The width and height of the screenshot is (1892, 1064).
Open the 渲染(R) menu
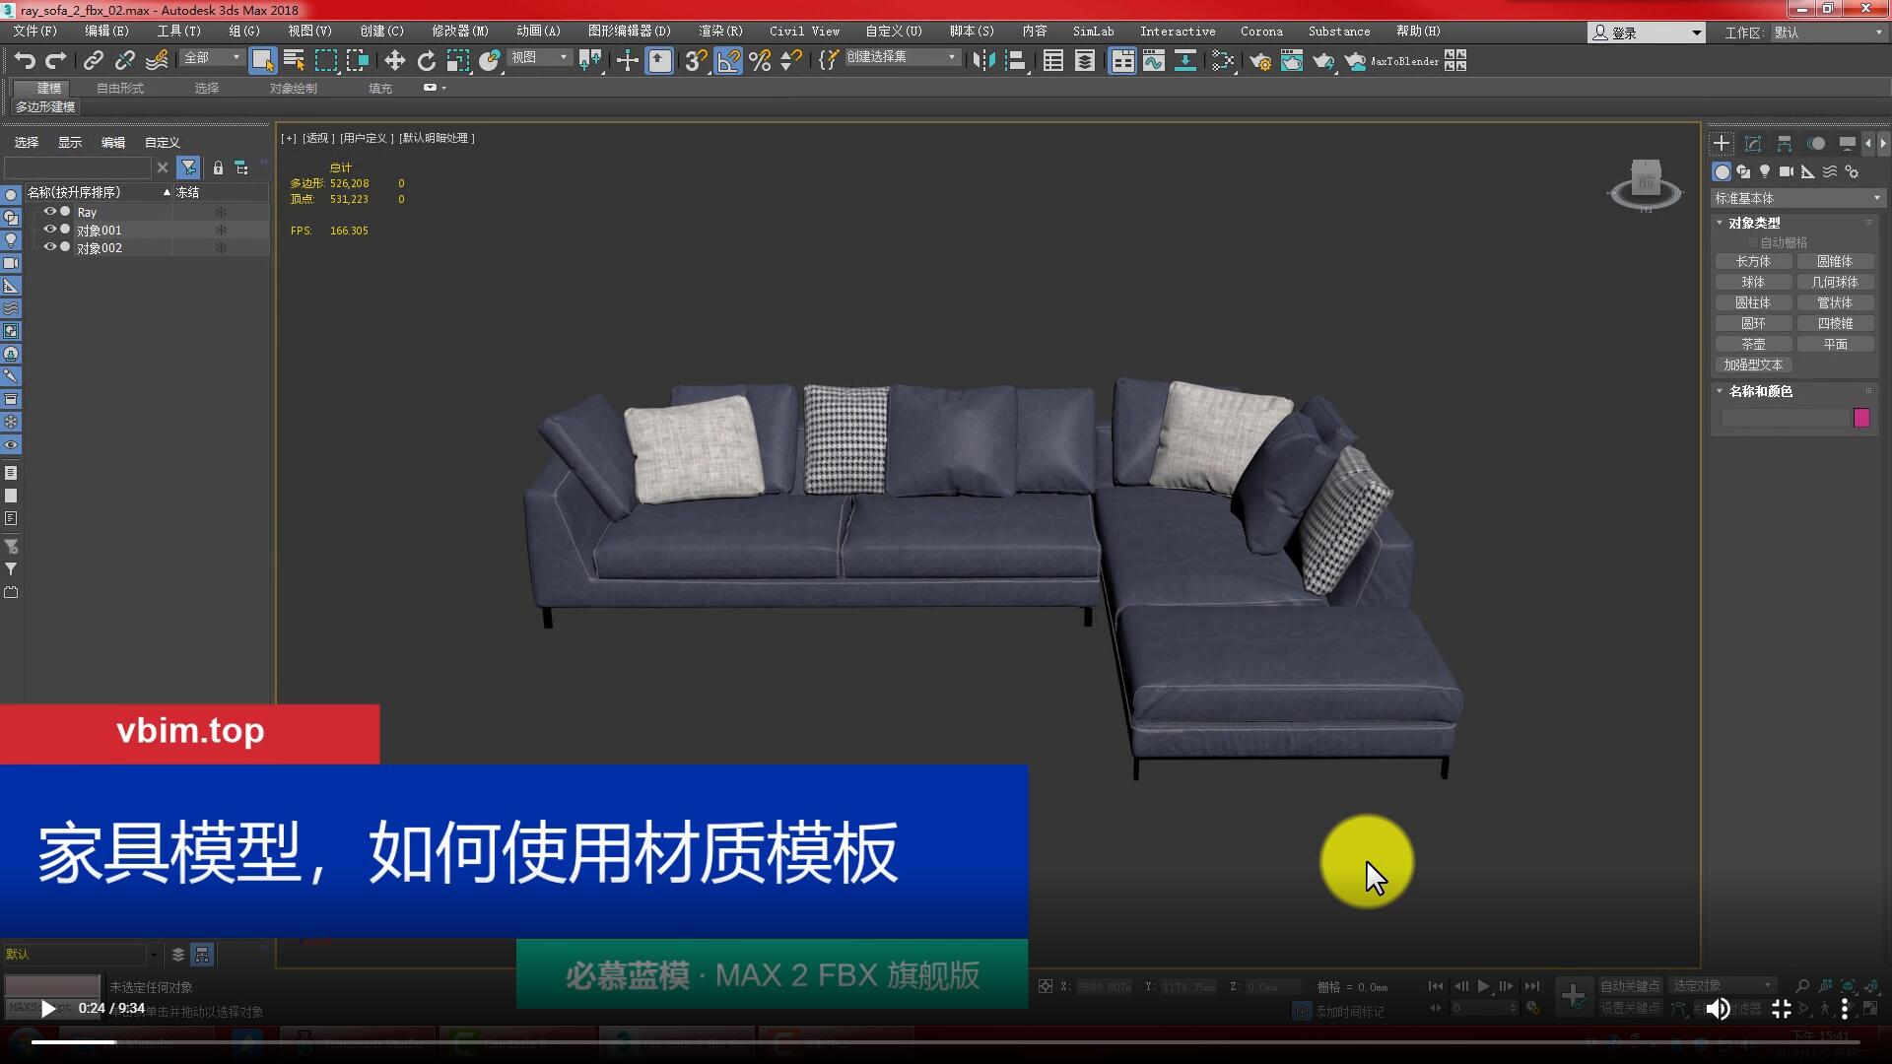click(x=719, y=32)
